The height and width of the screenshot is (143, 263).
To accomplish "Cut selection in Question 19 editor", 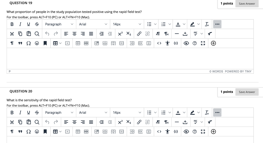I will pyautogui.click(x=12, y=34).
